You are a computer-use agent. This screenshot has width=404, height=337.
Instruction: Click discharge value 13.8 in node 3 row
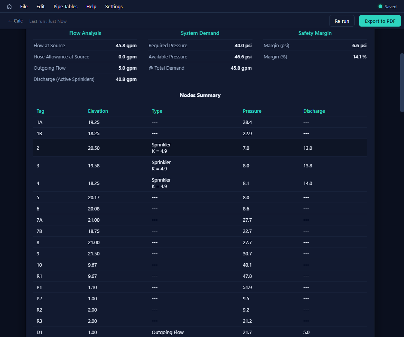(307, 166)
